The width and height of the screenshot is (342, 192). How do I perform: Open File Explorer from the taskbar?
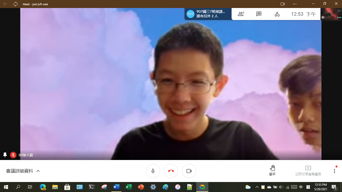pyautogui.click(x=55, y=187)
